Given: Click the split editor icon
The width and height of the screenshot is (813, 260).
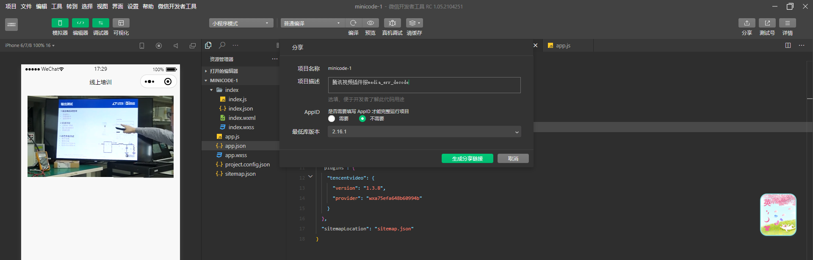Looking at the screenshot, I should 788,45.
